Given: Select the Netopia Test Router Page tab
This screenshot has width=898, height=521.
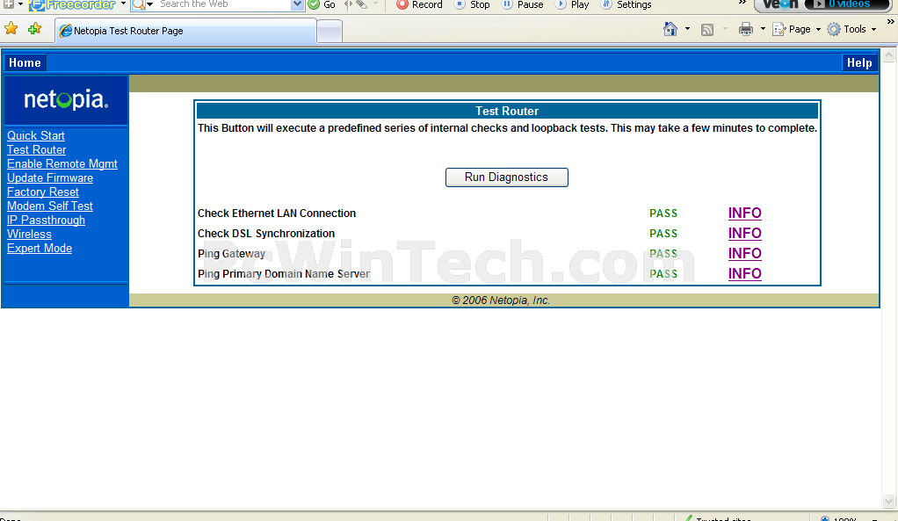Looking at the screenshot, I should [x=185, y=31].
